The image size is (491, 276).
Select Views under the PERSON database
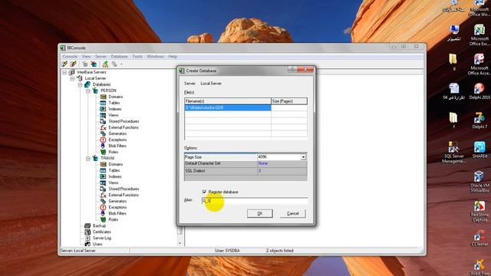pos(114,115)
